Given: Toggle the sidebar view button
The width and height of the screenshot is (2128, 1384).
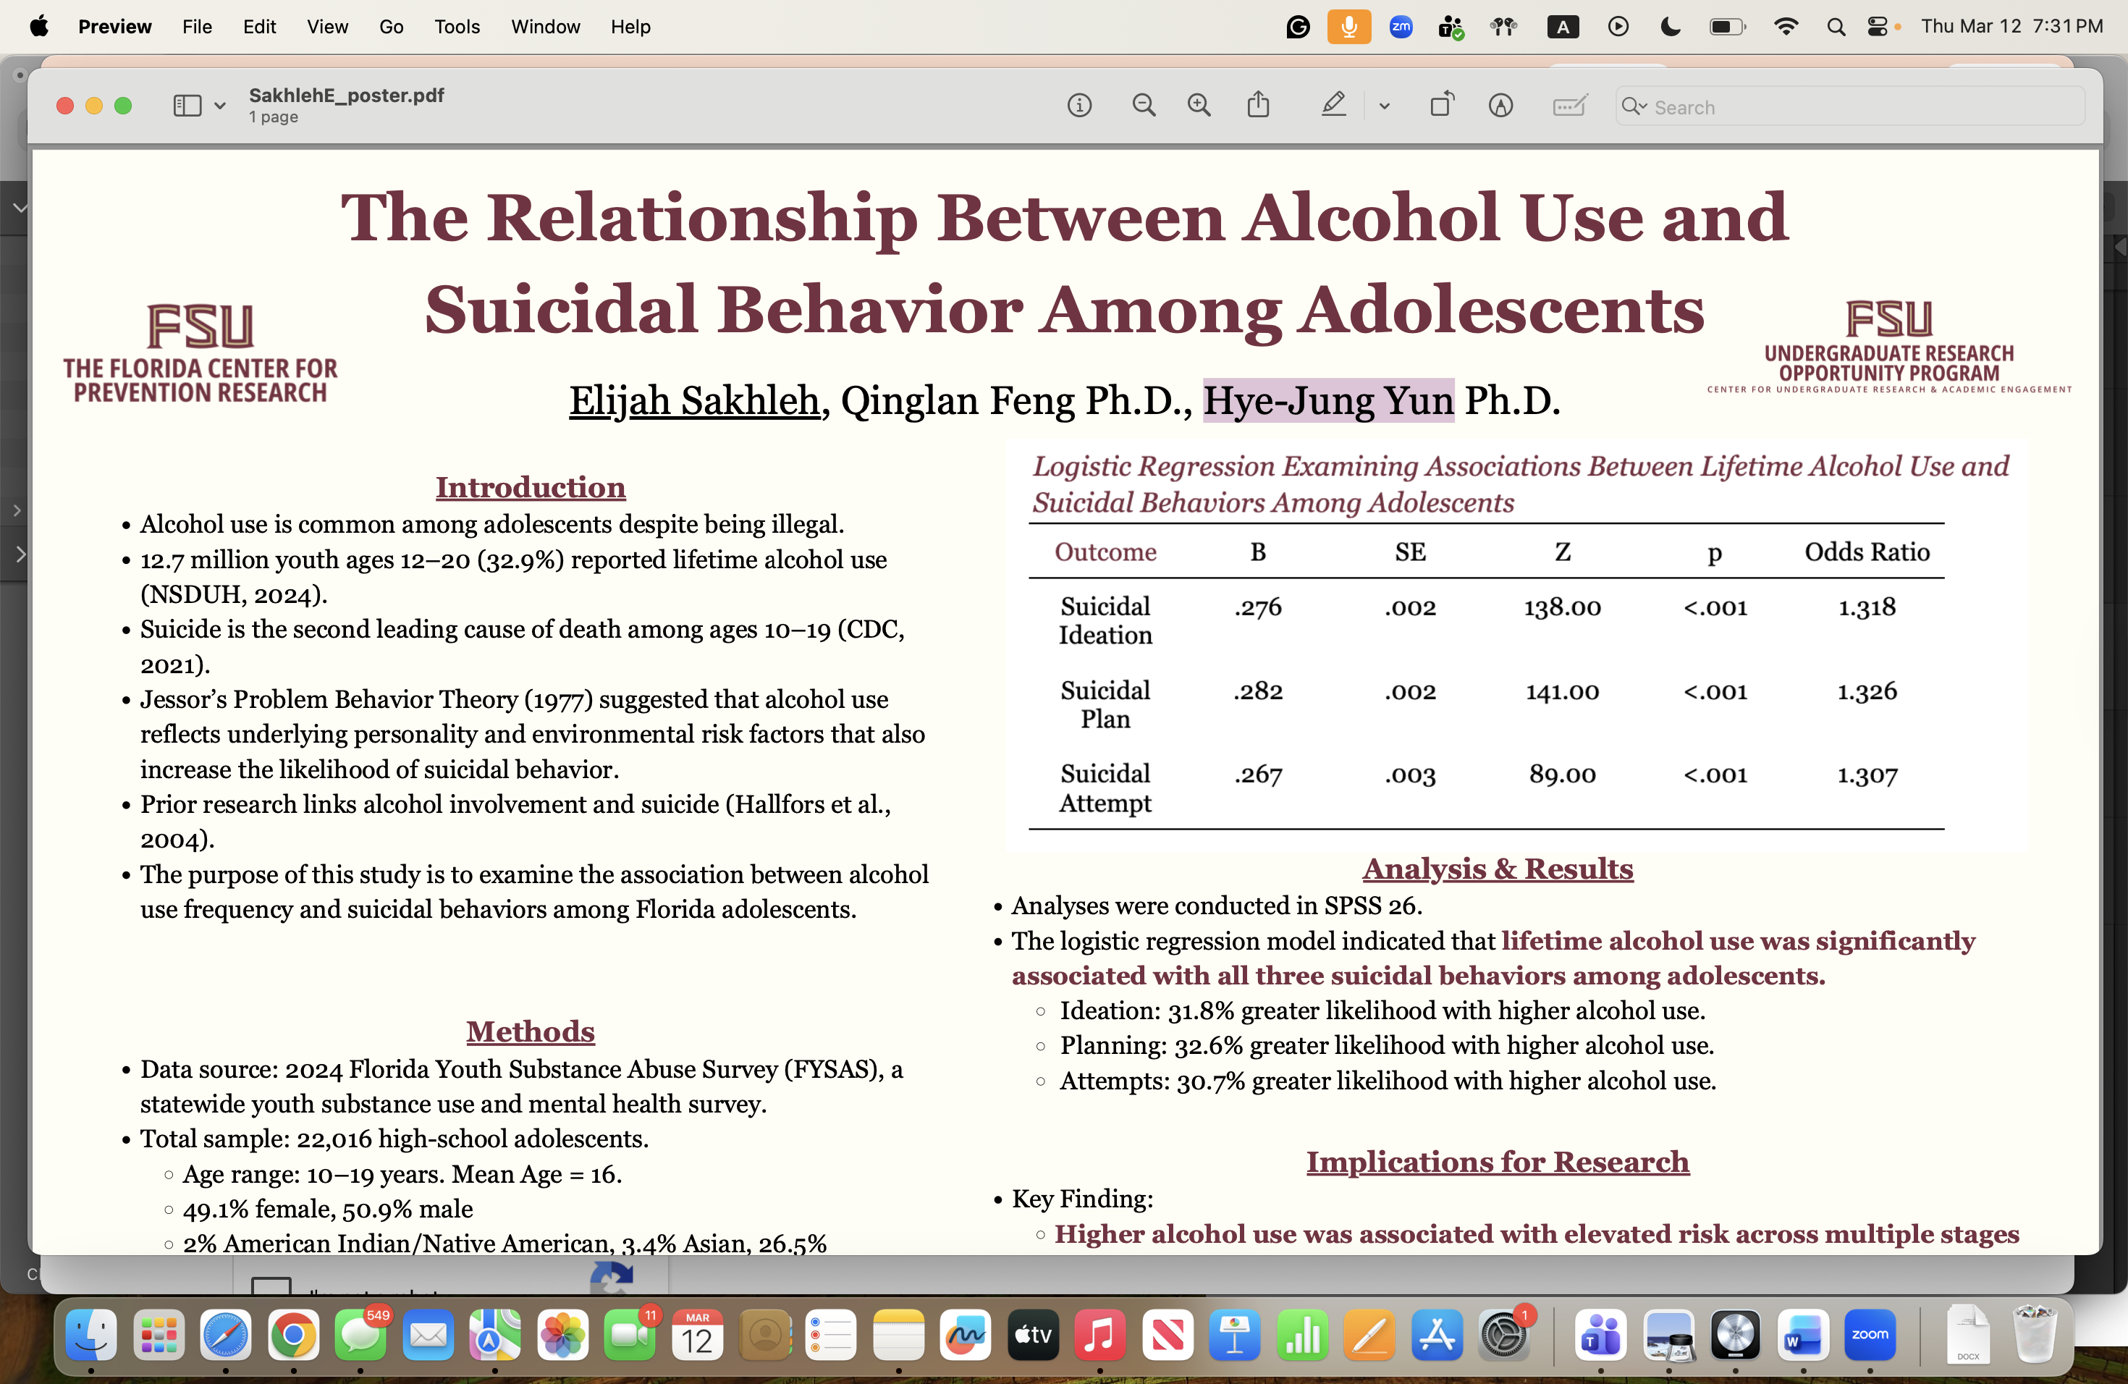Looking at the screenshot, I should pyautogui.click(x=186, y=106).
